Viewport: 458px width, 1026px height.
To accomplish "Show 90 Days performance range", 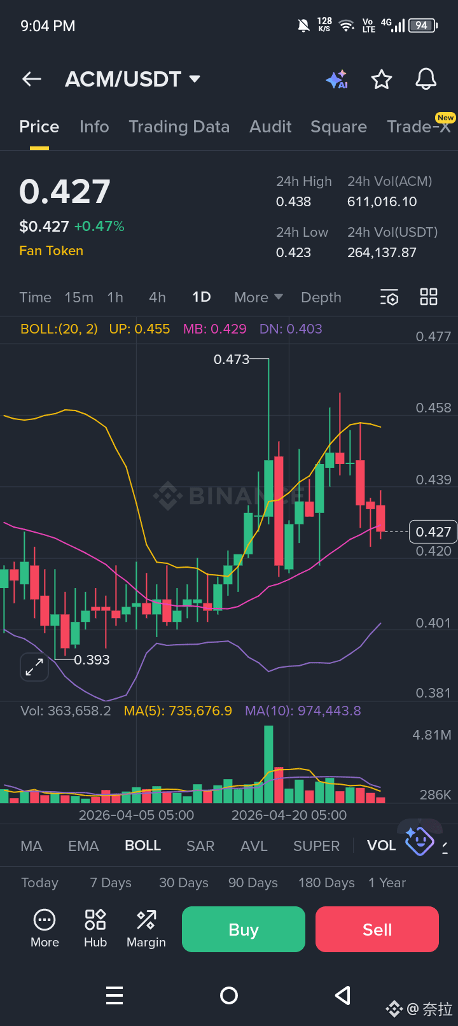I will [253, 883].
